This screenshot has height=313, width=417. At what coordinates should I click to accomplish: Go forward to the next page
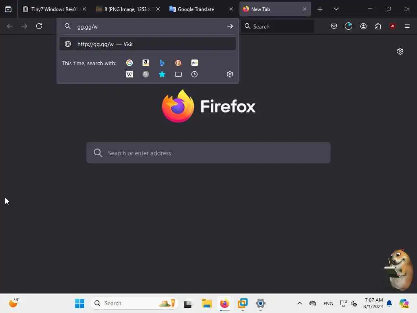(x=24, y=26)
